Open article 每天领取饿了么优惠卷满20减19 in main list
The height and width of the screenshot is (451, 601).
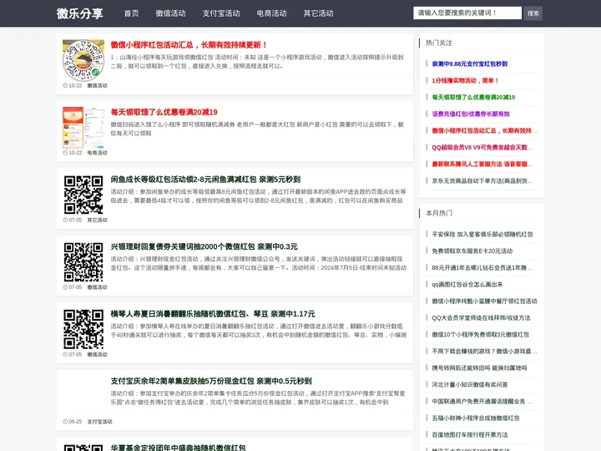pos(164,112)
